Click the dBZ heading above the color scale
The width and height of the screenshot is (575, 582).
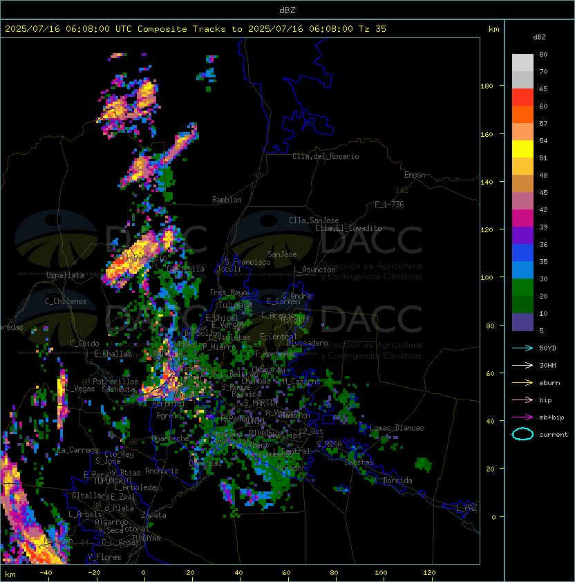coord(539,37)
